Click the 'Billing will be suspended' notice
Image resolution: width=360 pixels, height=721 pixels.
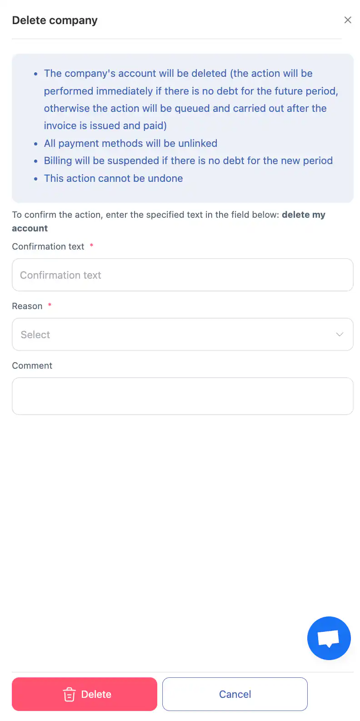click(x=188, y=160)
